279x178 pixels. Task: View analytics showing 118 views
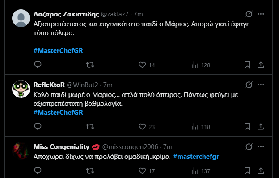coord(194,127)
